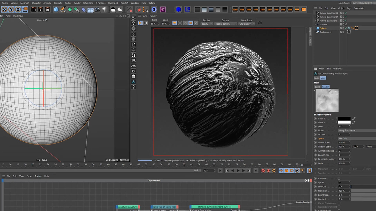The height and width of the screenshot is (211, 376).
Task: Click the Seed value field 671
Action: pyautogui.click(x=344, y=126)
